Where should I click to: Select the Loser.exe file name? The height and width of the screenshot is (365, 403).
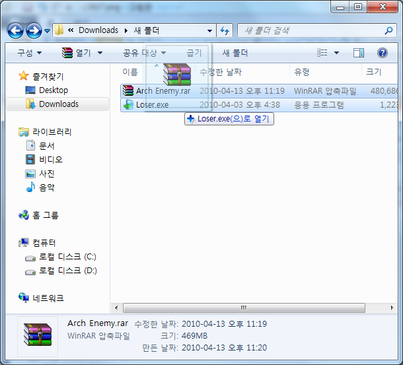click(153, 105)
